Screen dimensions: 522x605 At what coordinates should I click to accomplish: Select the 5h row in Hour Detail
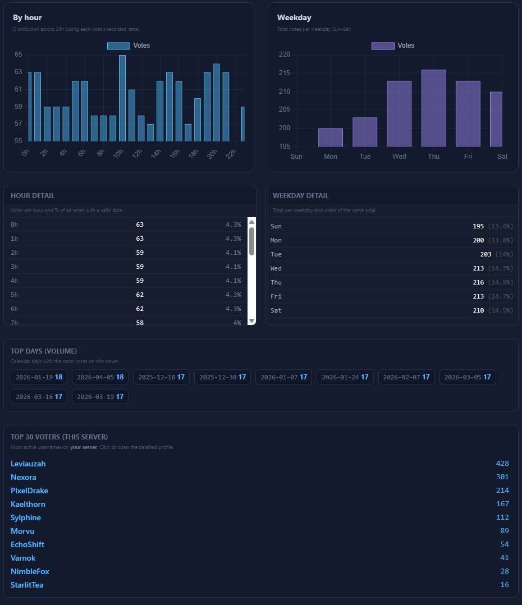click(126, 295)
